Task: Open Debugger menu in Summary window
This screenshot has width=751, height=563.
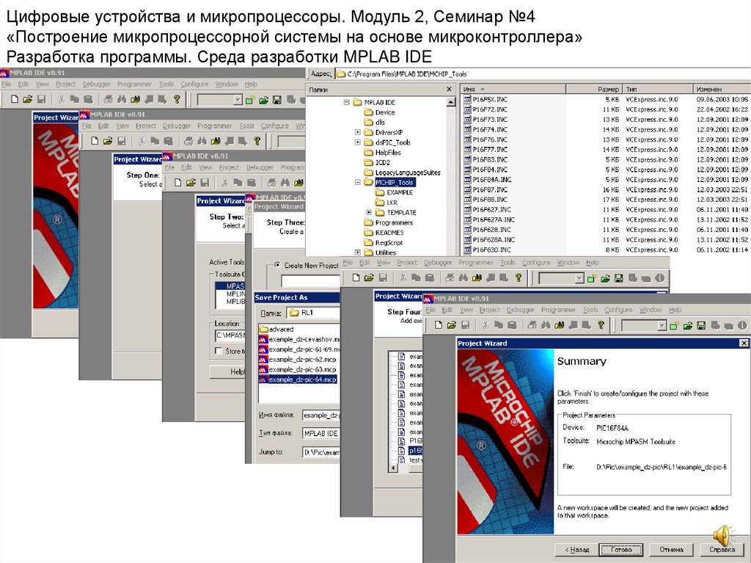Action: point(520,310)
